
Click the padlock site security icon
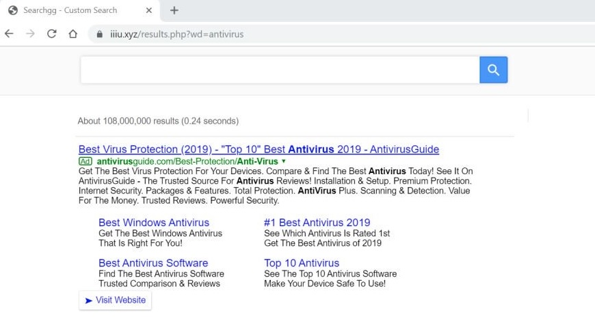(x=99, y=34)
